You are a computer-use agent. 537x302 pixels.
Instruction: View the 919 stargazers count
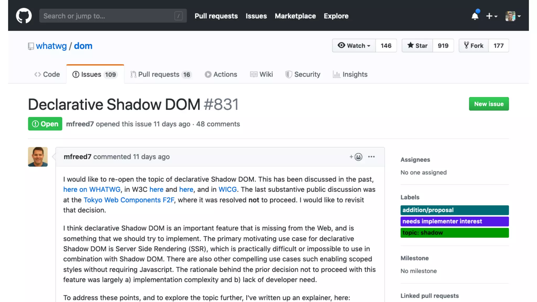443,46
